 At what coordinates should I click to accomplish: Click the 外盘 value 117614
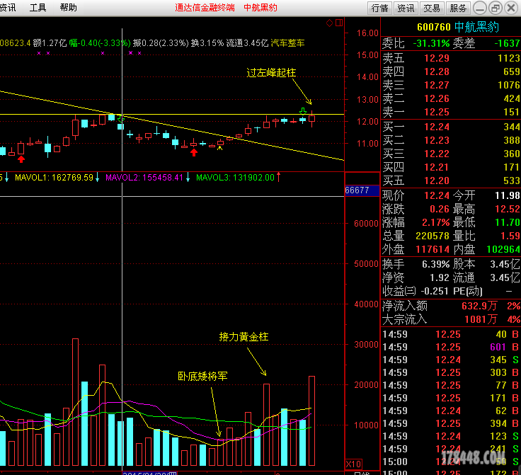click(433, 249)
